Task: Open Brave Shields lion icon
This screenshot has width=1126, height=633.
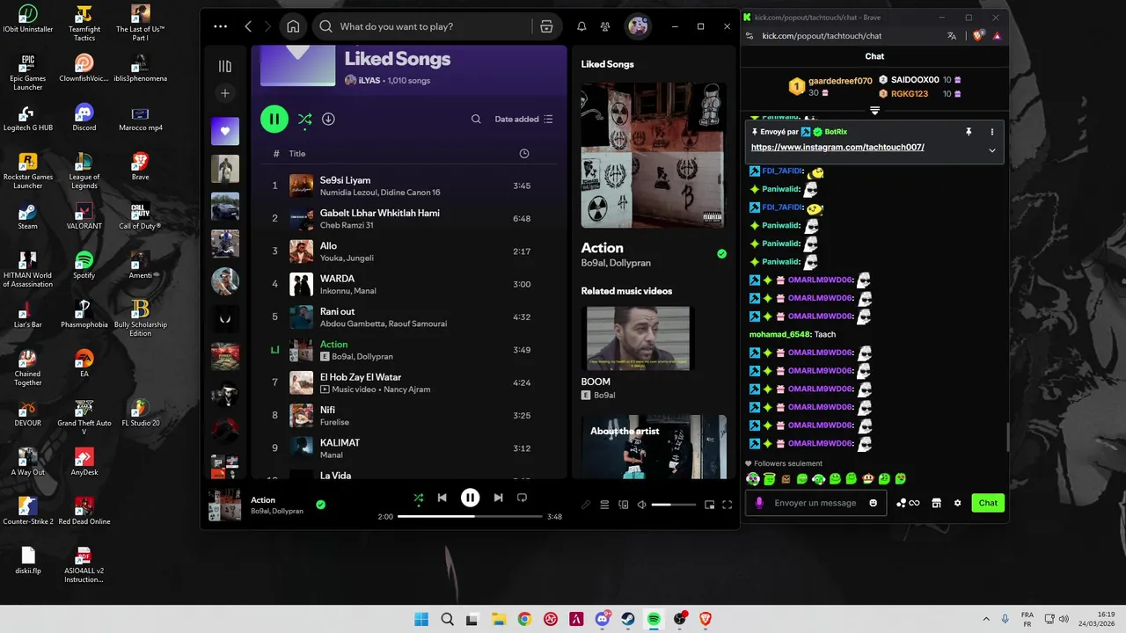Action: (978, 36)
